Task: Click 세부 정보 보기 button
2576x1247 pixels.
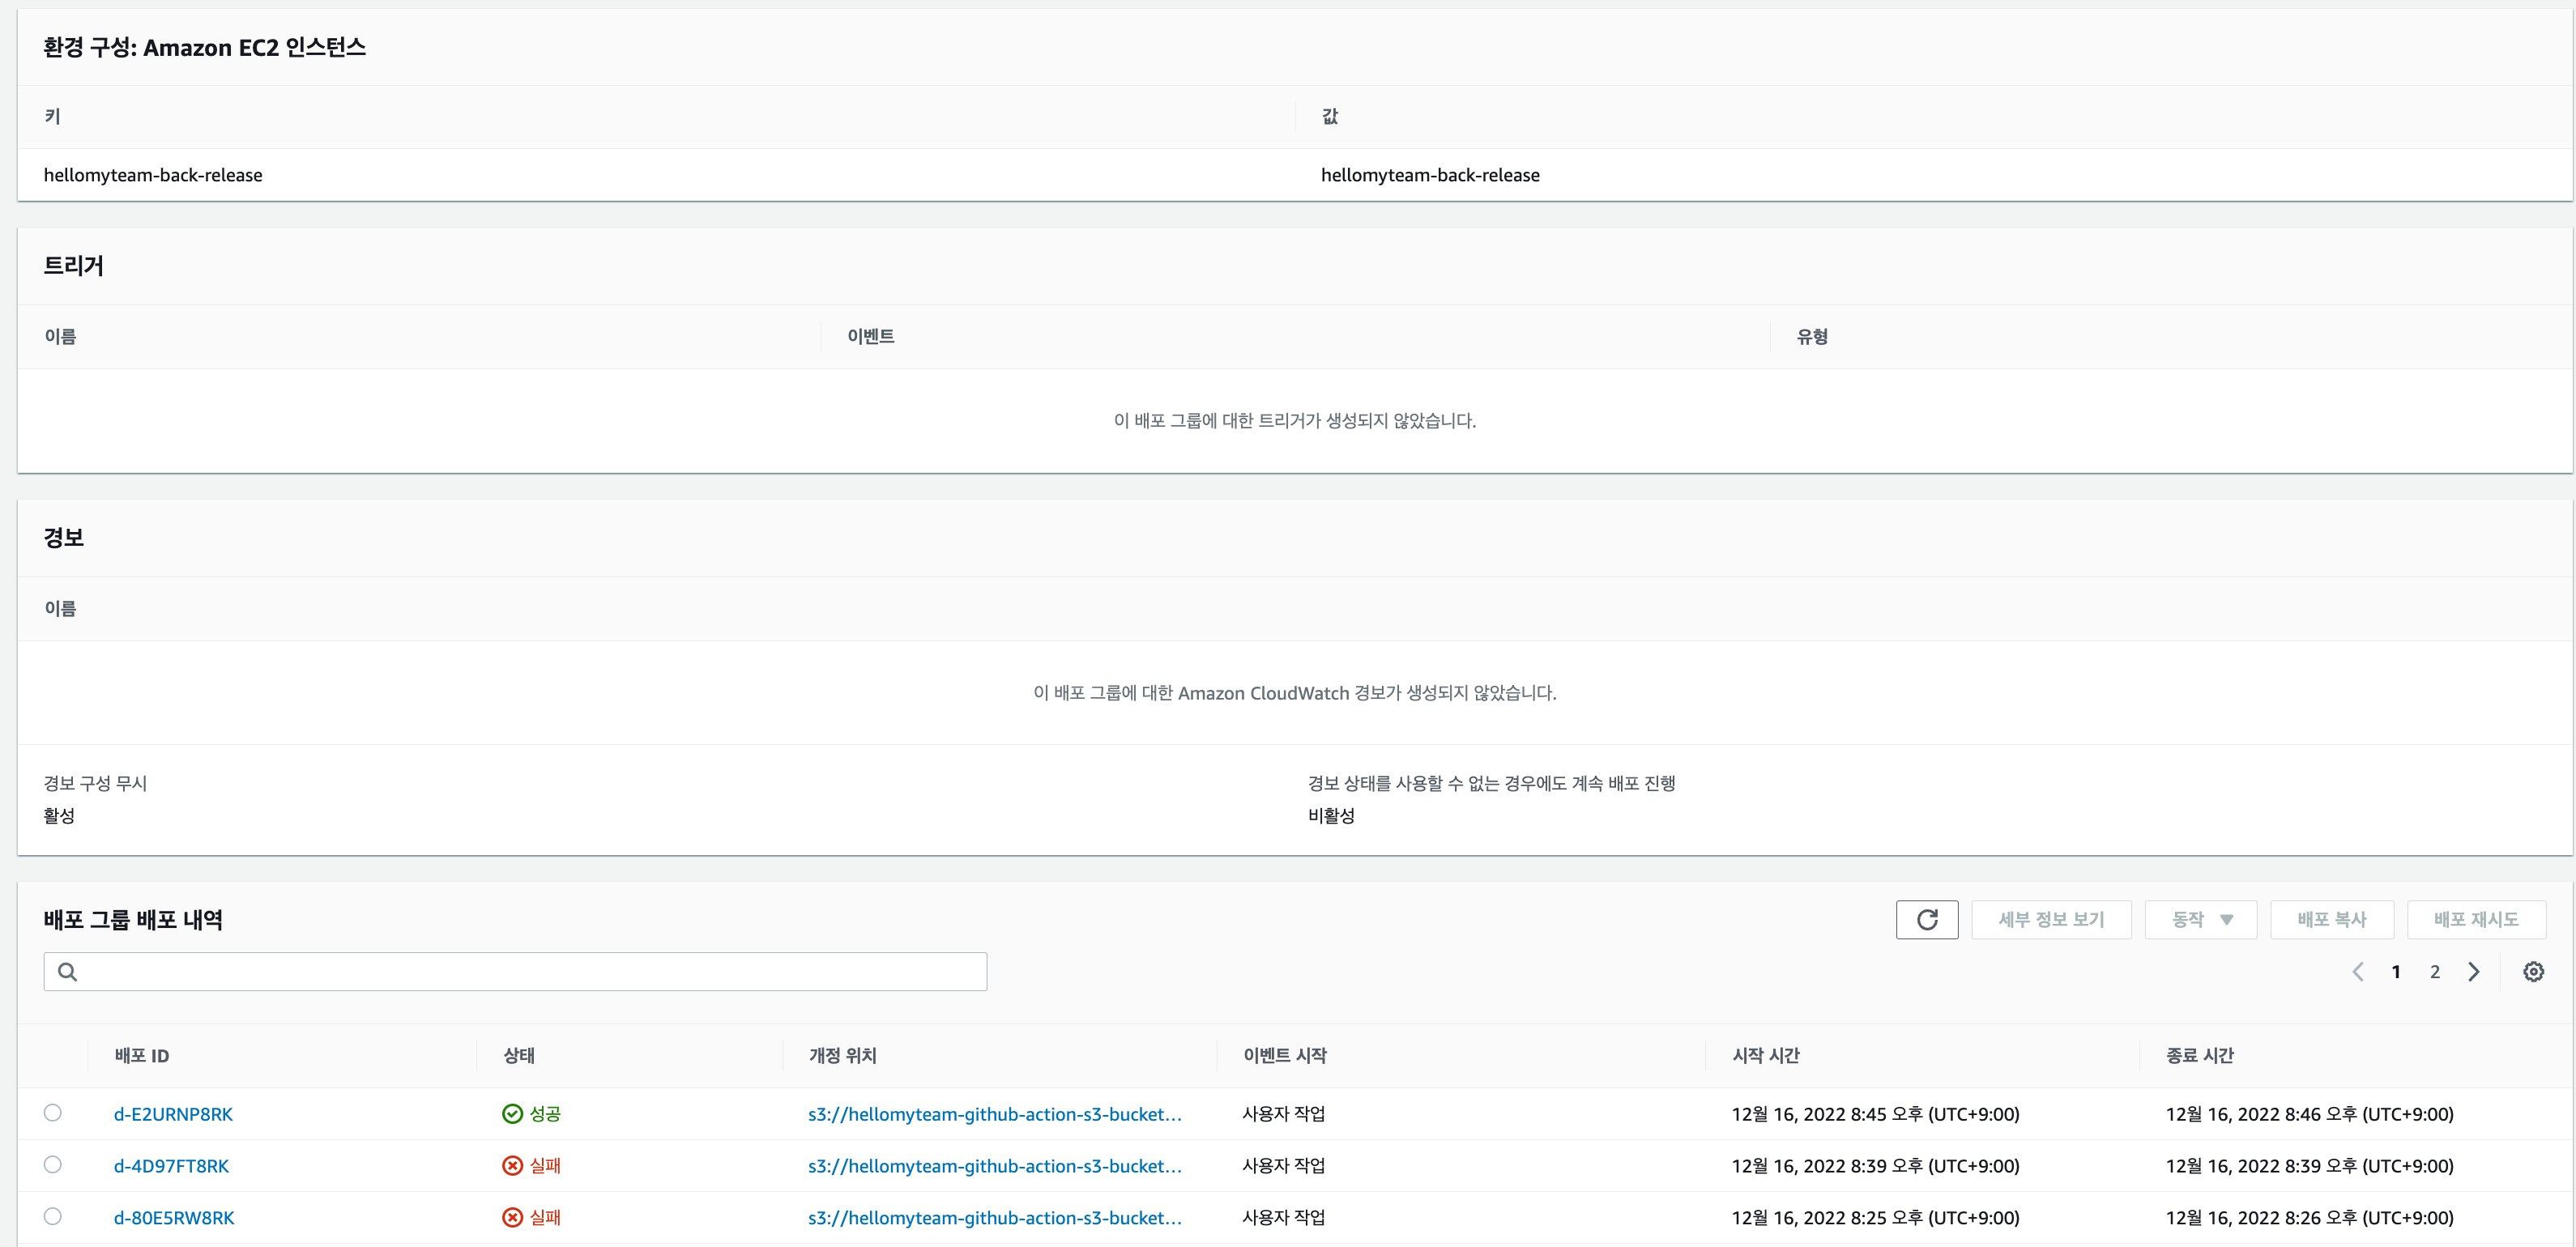Action: tap(2050, 919)
